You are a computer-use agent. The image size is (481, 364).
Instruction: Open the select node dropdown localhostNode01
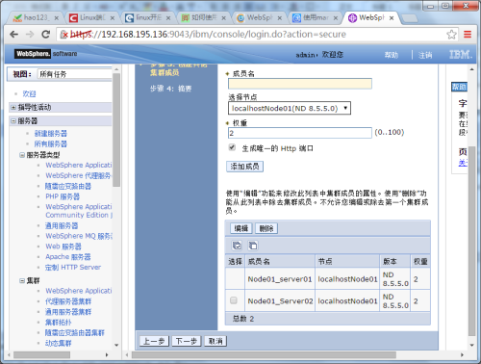pos(290,108)
